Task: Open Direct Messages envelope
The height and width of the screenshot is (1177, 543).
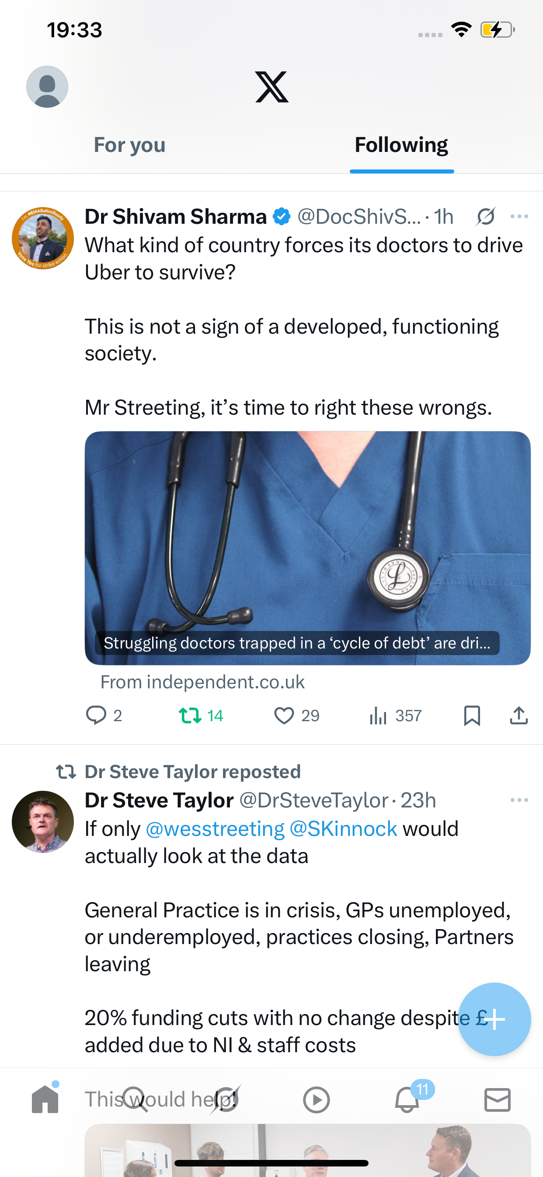Action: coord(497,1099)
